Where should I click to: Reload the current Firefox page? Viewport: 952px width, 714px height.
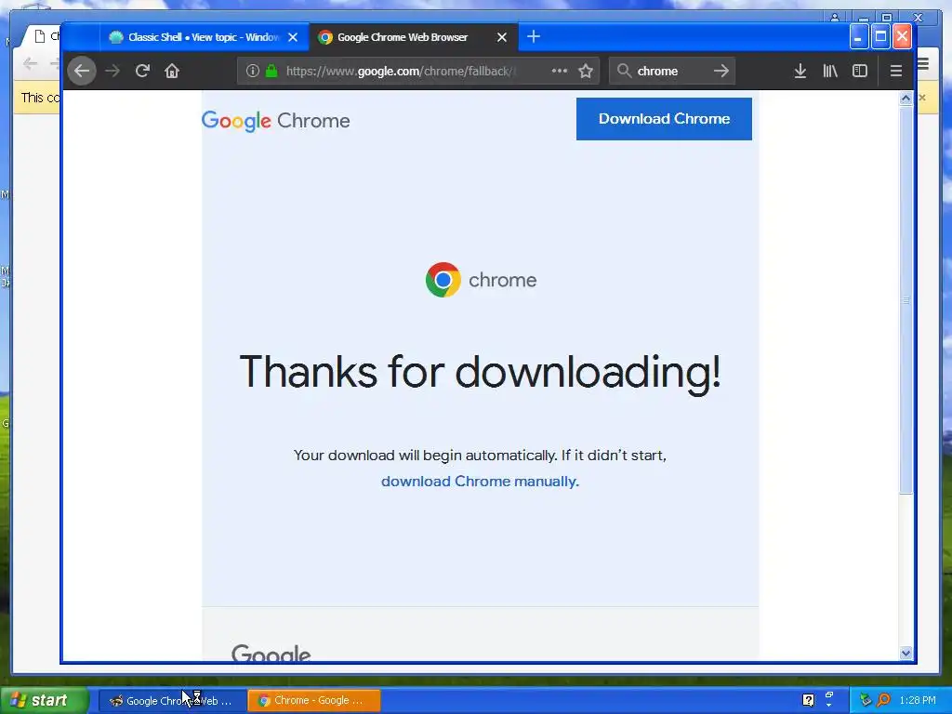click(x=142, y=71)
